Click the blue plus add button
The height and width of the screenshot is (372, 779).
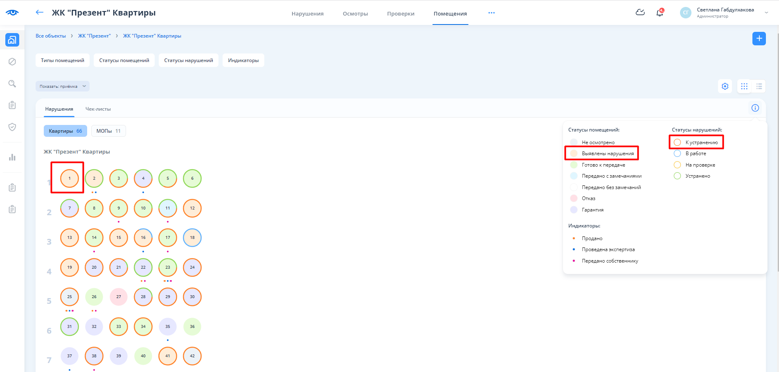(759, 38)
